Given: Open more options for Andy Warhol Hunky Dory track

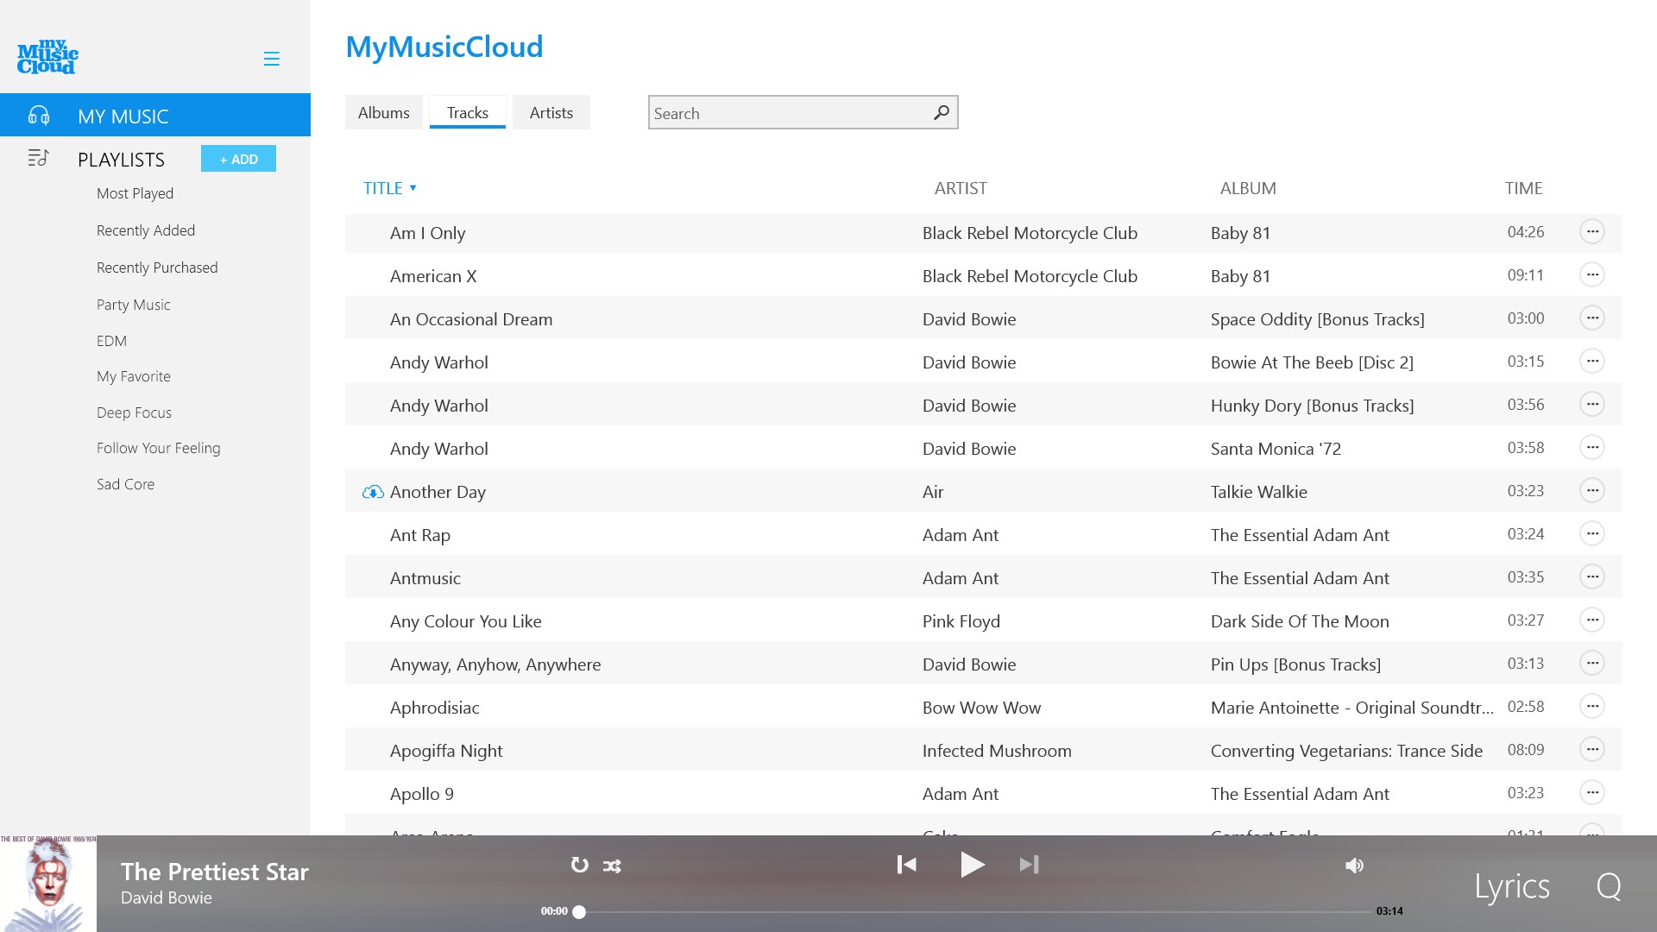Looking at the screenshot, I should [1592, 404].
